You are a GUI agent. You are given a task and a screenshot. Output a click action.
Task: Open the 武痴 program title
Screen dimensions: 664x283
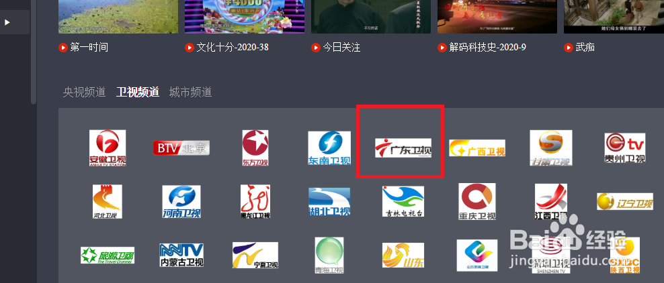[585, 48]
